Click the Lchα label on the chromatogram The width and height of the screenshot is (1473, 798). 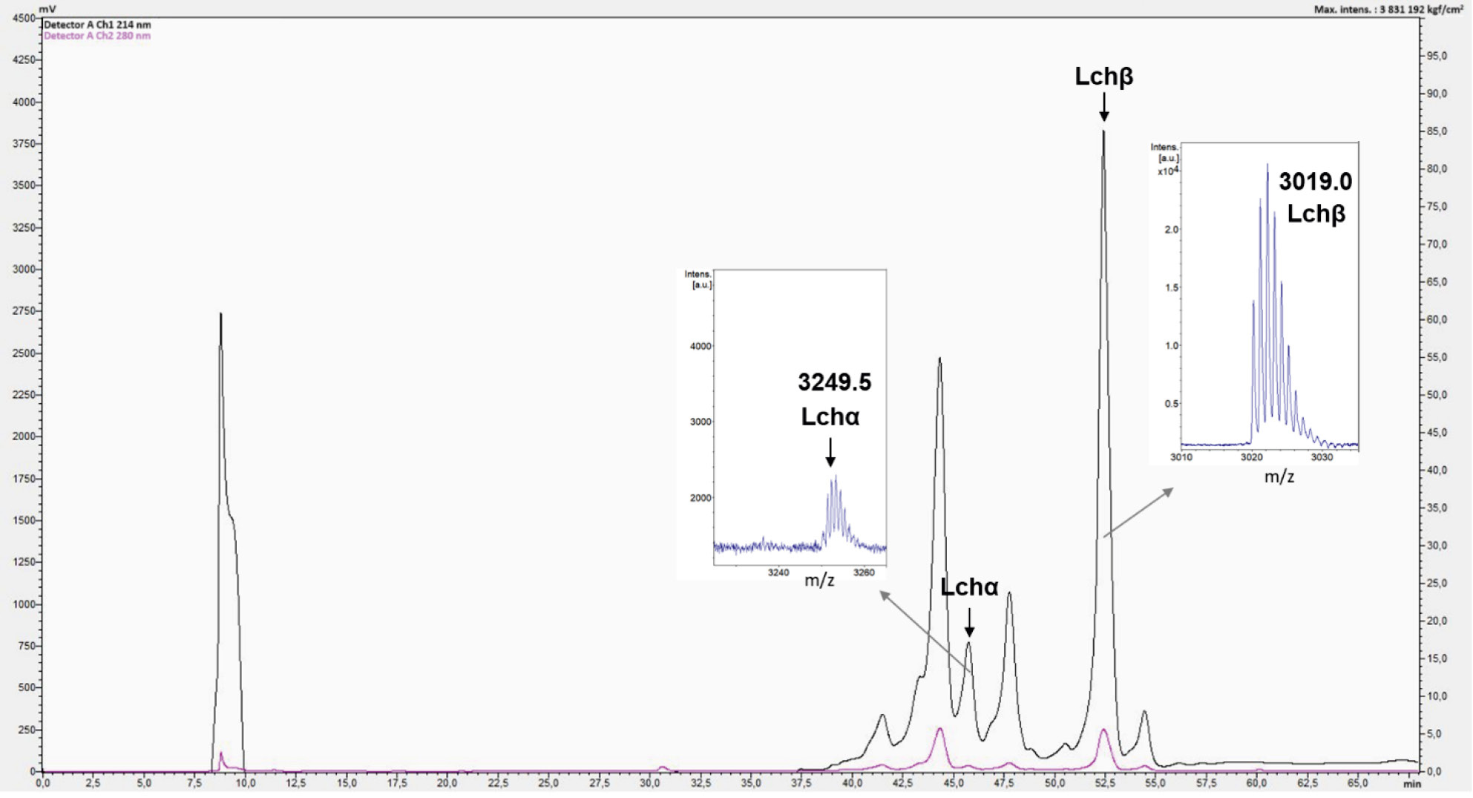tap(968, 587)
